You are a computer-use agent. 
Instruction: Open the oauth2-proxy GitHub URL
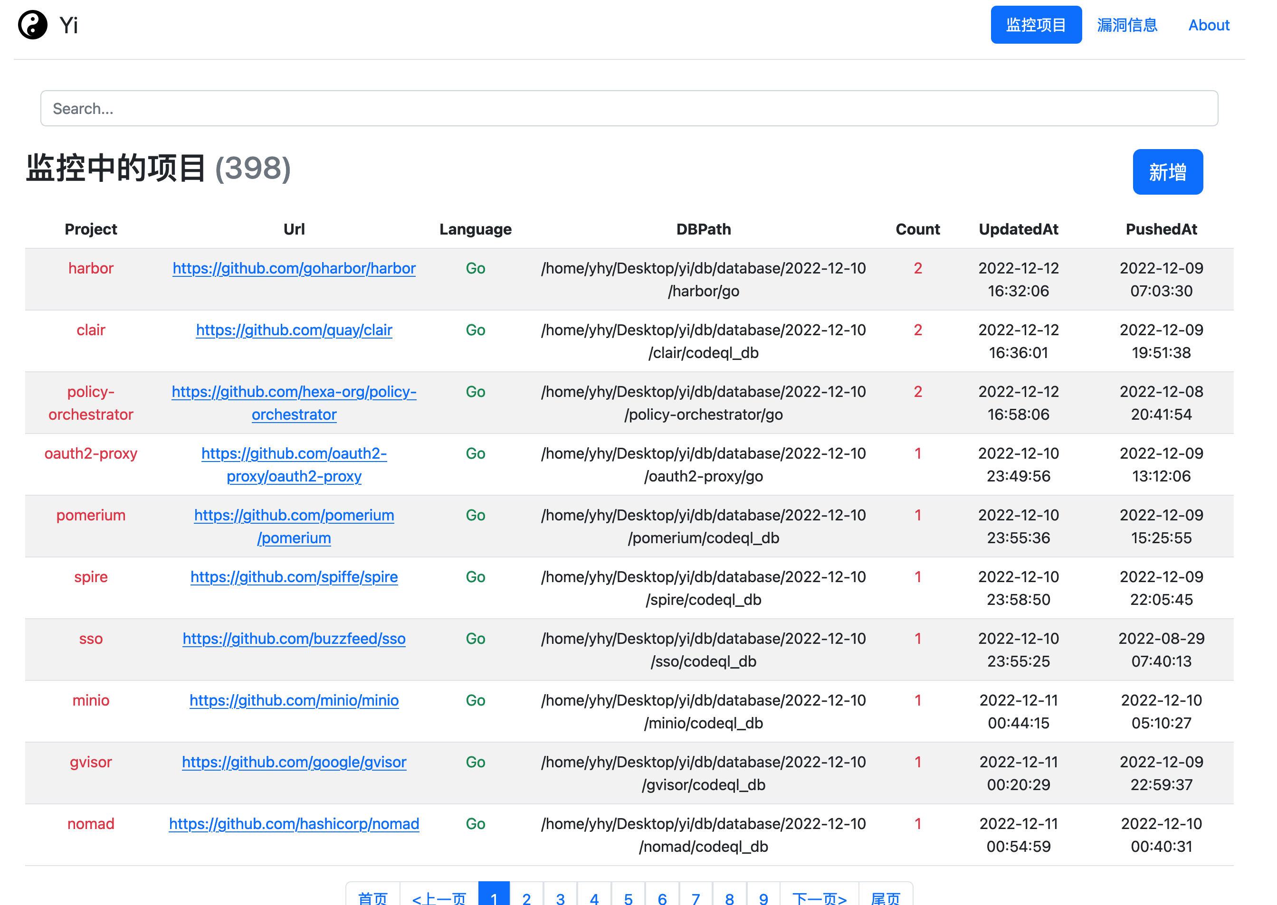(x=294, y=454)
